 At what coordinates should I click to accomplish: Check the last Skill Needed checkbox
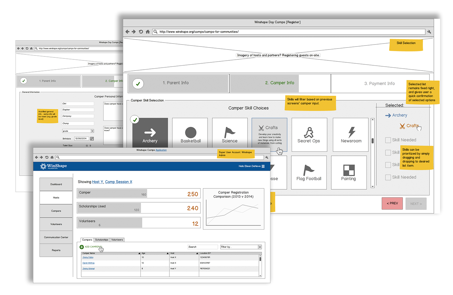tap(388, 177)
